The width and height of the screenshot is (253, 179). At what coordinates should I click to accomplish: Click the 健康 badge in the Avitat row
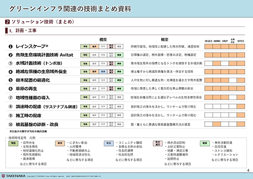(119, 55)
